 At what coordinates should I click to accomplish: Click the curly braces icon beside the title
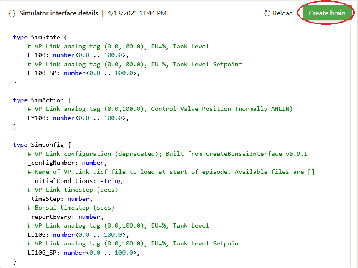tap(12, 13)
